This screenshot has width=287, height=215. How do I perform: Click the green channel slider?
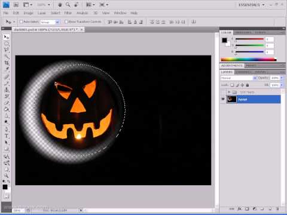(249, 45)
